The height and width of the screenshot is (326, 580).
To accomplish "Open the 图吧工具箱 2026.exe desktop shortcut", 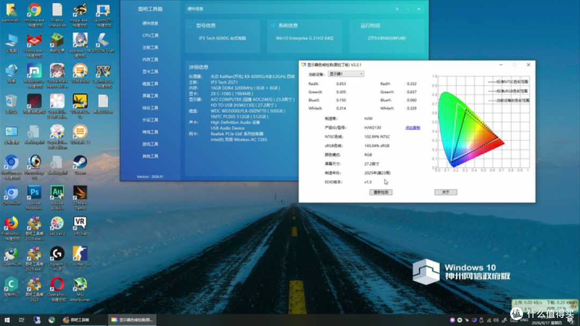I will pos(34,228).
